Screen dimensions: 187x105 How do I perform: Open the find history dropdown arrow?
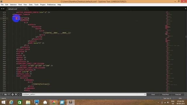coord(145,94)
